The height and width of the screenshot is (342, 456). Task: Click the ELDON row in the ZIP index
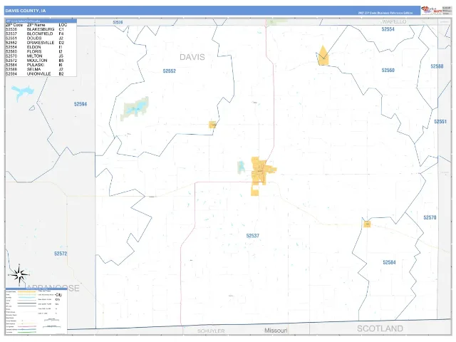tap(36, 47)
